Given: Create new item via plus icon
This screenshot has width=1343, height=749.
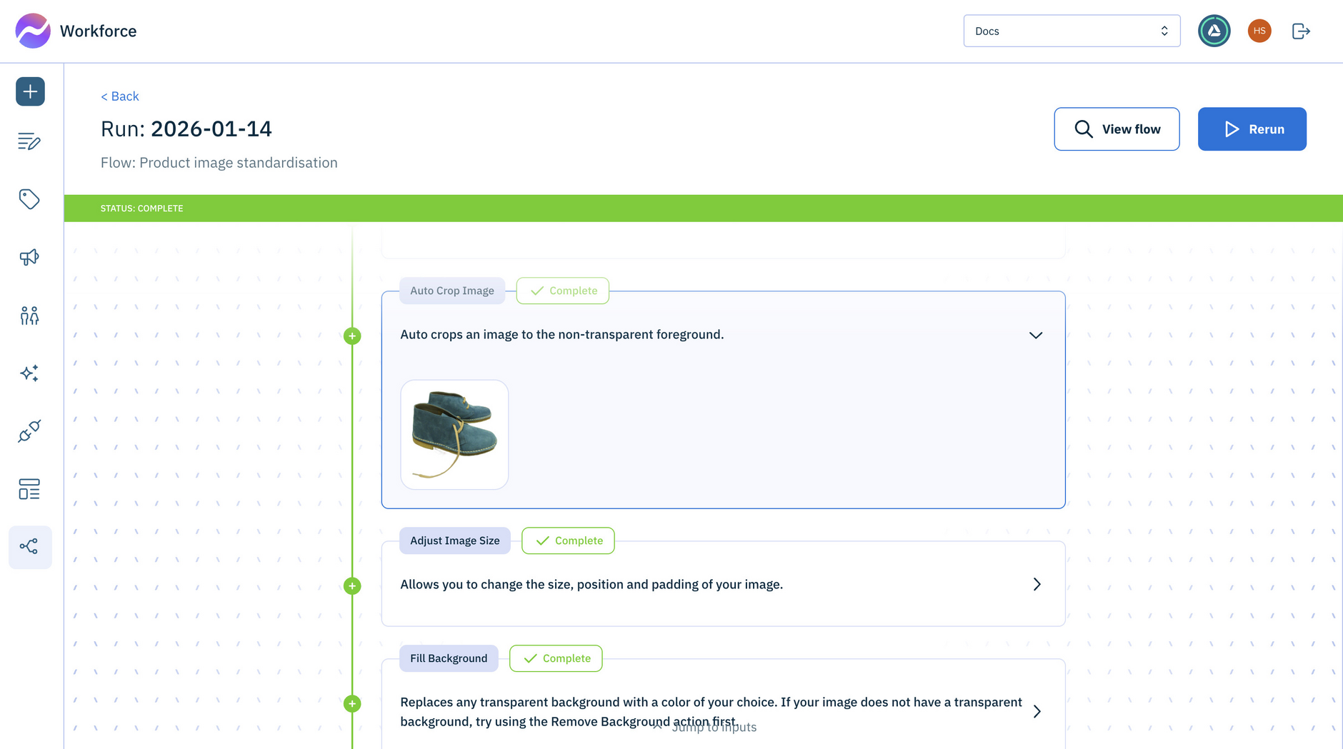Looking at the screenshot, I should click(x=29, y=91).
